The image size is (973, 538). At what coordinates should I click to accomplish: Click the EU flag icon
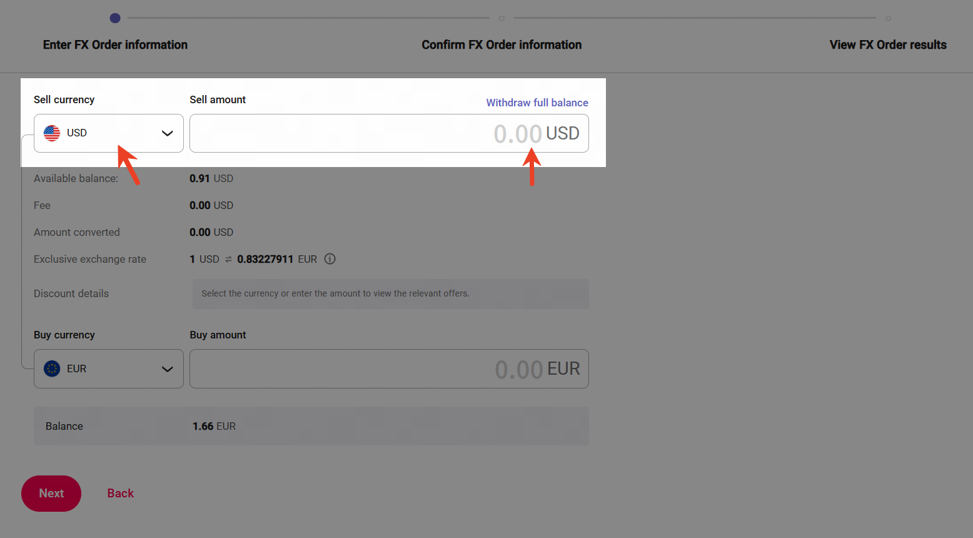click(x=52, y=369)
